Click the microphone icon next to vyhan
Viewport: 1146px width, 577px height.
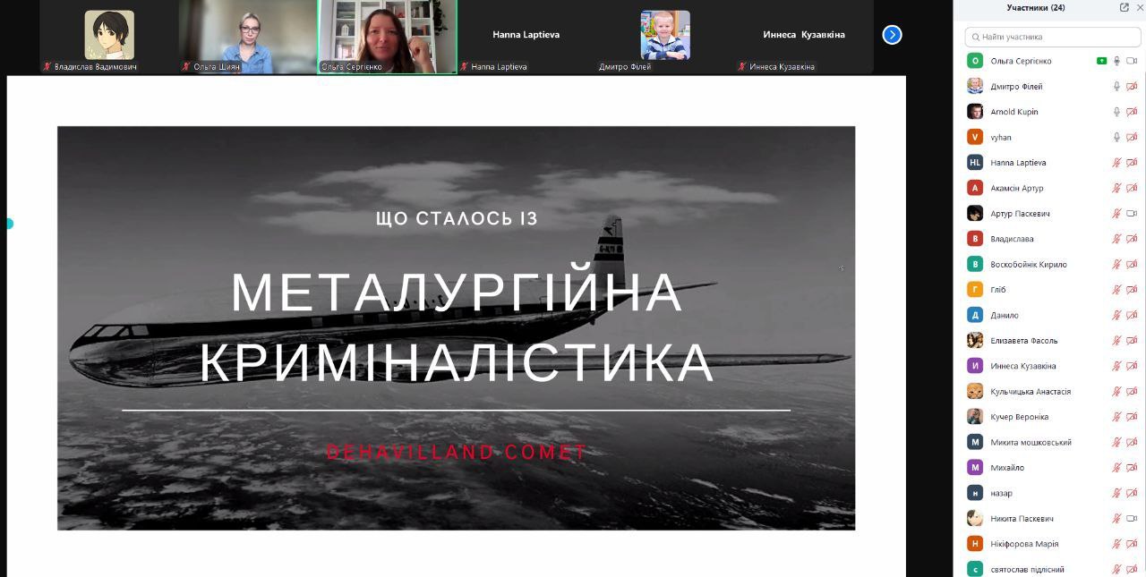pyautogui.click(x=1116, y=138)
